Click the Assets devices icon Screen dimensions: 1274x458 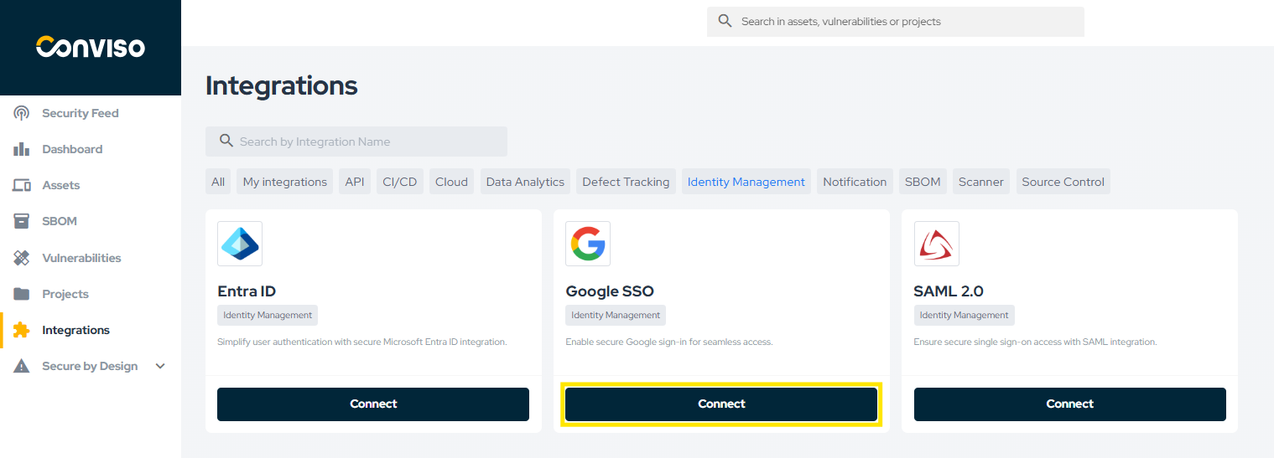click(x=22, y=185)
